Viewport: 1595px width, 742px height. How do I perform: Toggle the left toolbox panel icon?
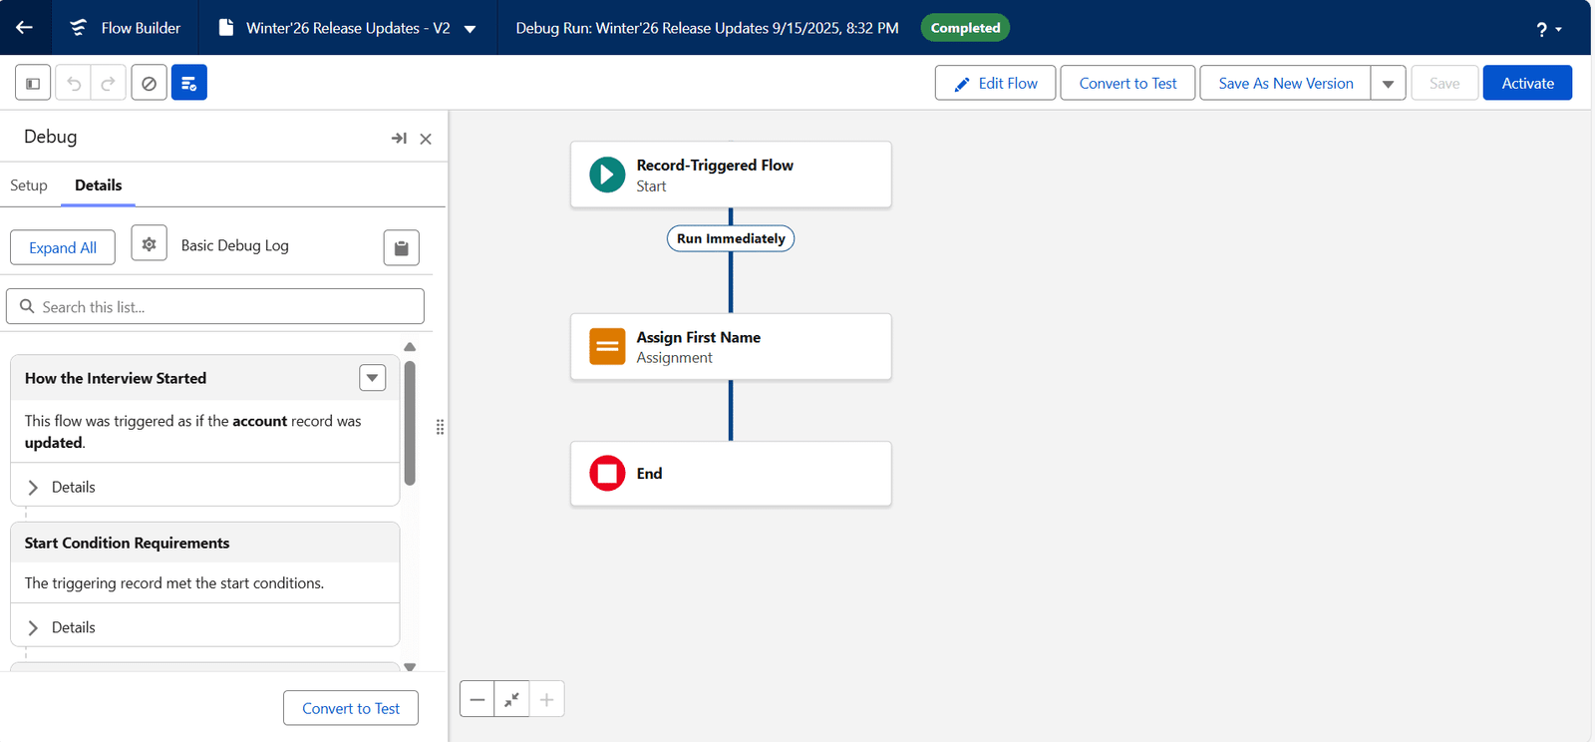point(33,83)
